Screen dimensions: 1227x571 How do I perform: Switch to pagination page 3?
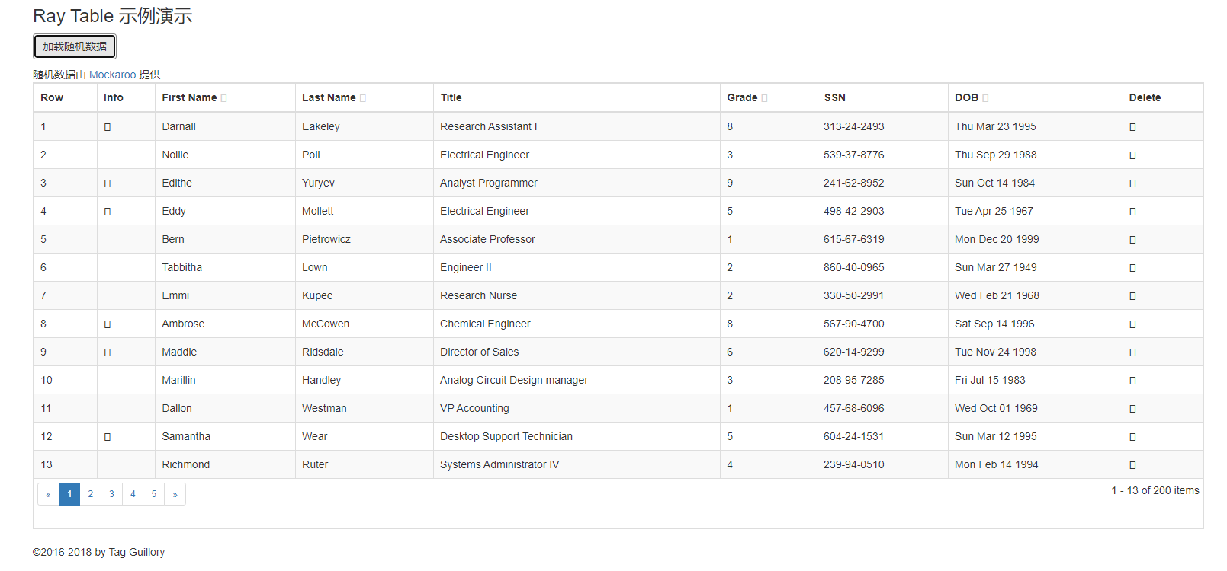[111, 494]
